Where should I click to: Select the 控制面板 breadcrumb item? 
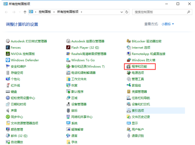pos(45,12)
